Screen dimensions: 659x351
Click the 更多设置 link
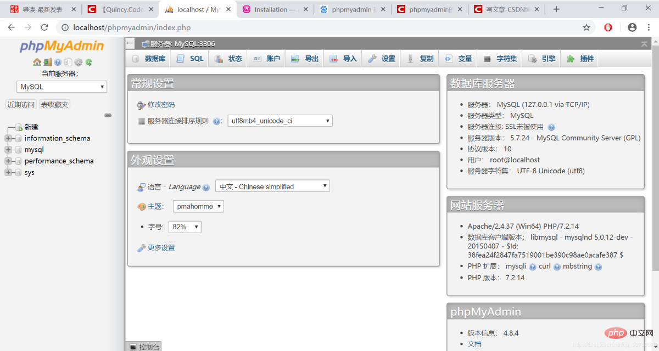[161, 248]
